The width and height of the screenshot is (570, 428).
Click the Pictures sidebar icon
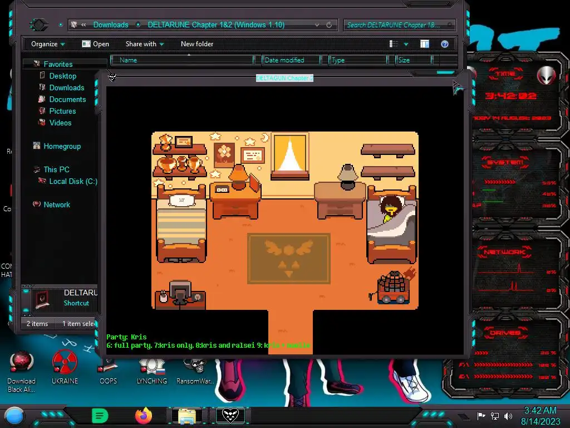pyautogui.click(x=42, y=111)
